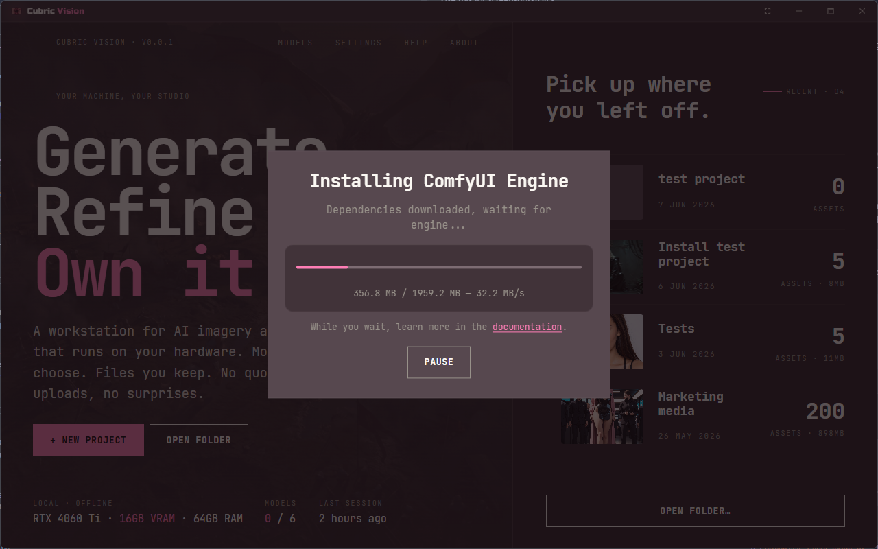
Task: Maximize the Cubric Vision window
Action: click(x=831, y=11)
